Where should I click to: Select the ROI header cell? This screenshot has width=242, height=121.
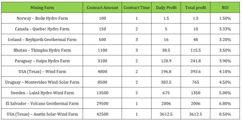coord(225,8)
